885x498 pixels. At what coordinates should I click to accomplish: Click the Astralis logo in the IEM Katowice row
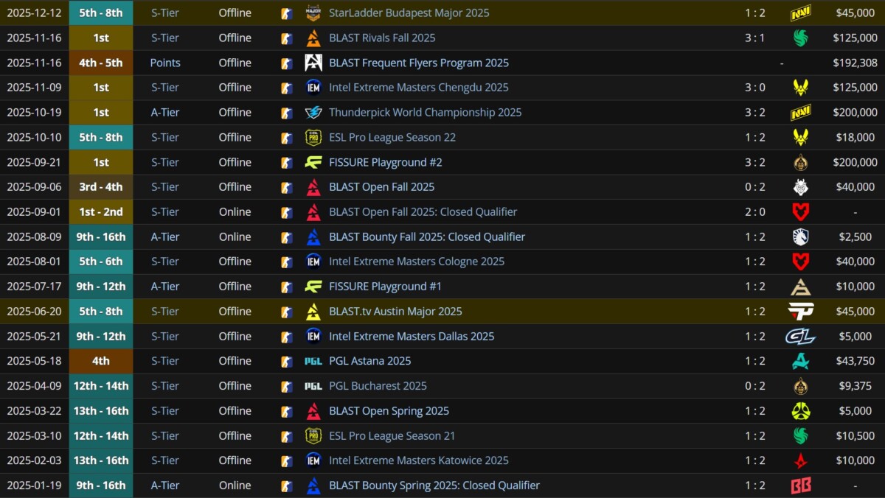pyautogui.click(x=800, y=461)
